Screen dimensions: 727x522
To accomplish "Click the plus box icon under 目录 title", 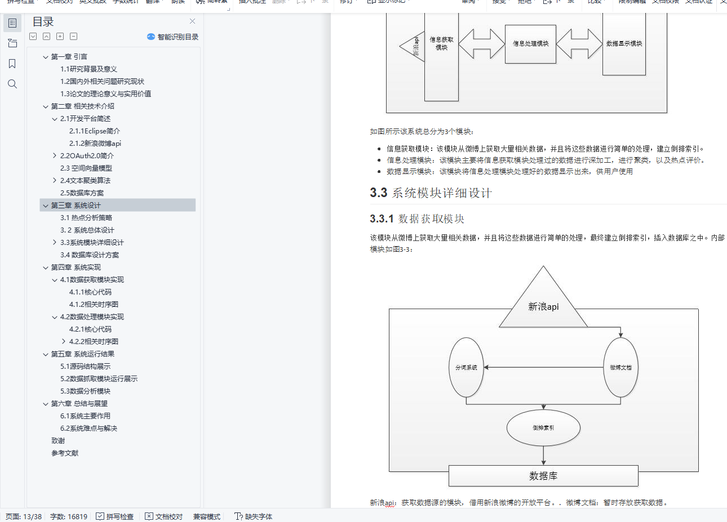I will [x=60, y=37].
